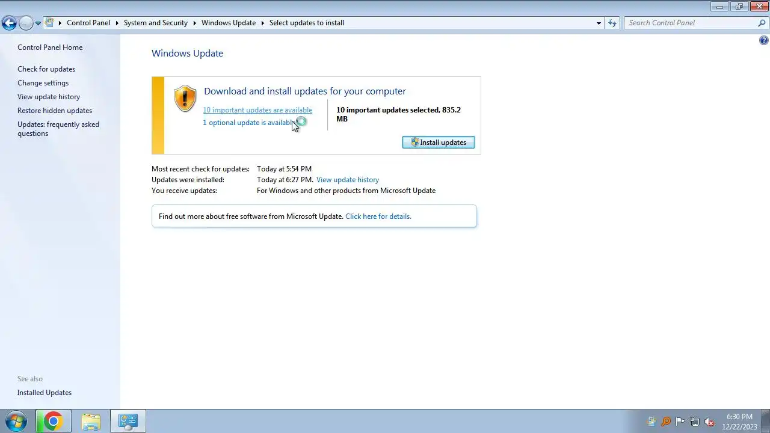Click the orange magnifier tray icon
The height and width of the screenshot is (433, 770).
pos(666,422)
